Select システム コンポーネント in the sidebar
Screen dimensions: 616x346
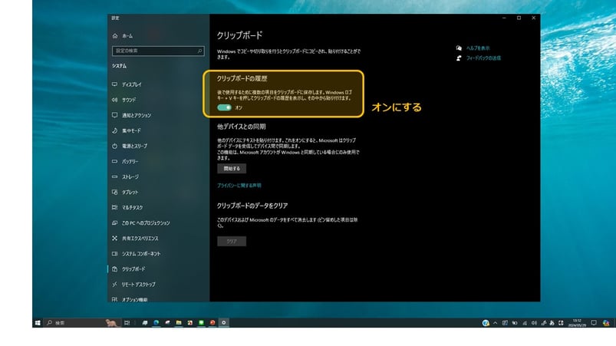[x=136, y=254]
